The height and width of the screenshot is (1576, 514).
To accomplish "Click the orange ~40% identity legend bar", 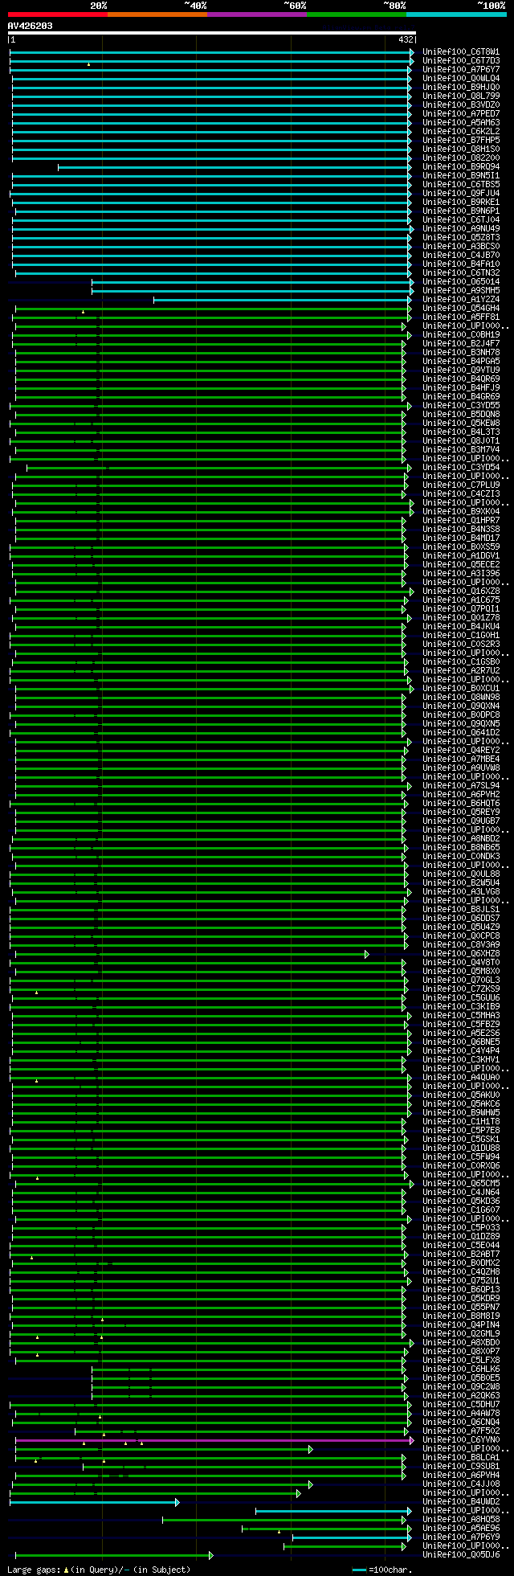I will click(x=157, y=14).
